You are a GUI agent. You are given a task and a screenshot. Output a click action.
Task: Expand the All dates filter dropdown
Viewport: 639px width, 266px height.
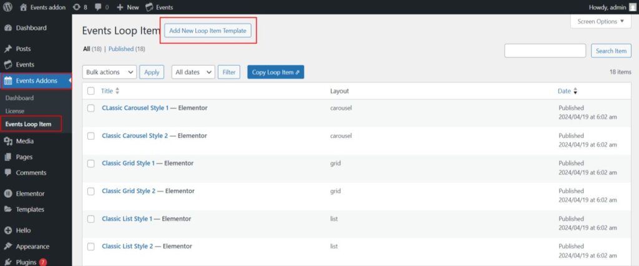pos(193,72)
